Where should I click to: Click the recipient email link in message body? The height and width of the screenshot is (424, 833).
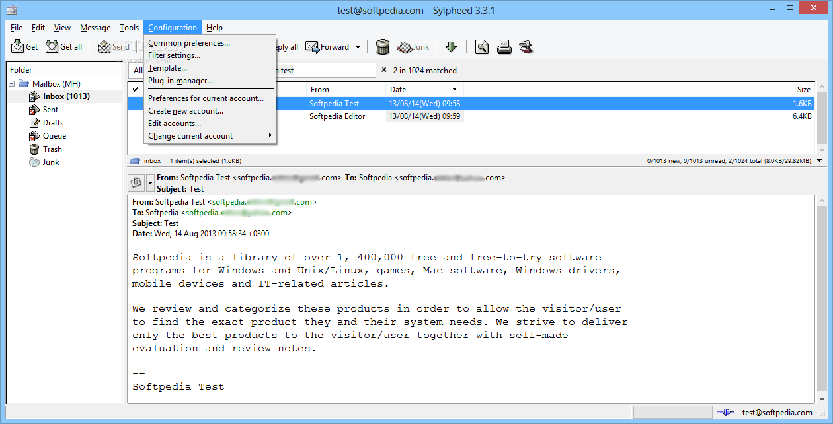[237, 213]
